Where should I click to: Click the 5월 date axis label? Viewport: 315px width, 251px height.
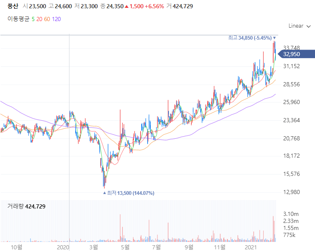click(x=125, y=247)
